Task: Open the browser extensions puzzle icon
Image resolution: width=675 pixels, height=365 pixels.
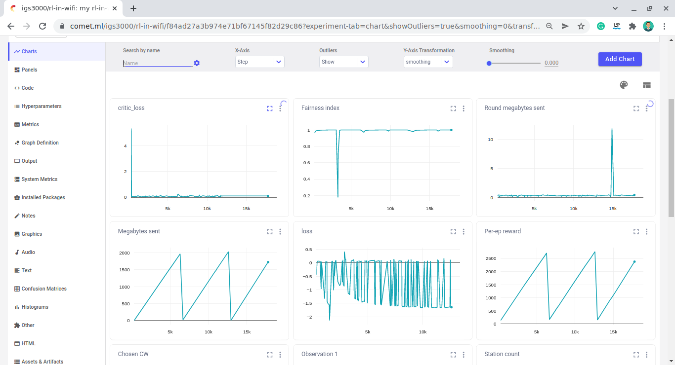Action: [633, 26]
